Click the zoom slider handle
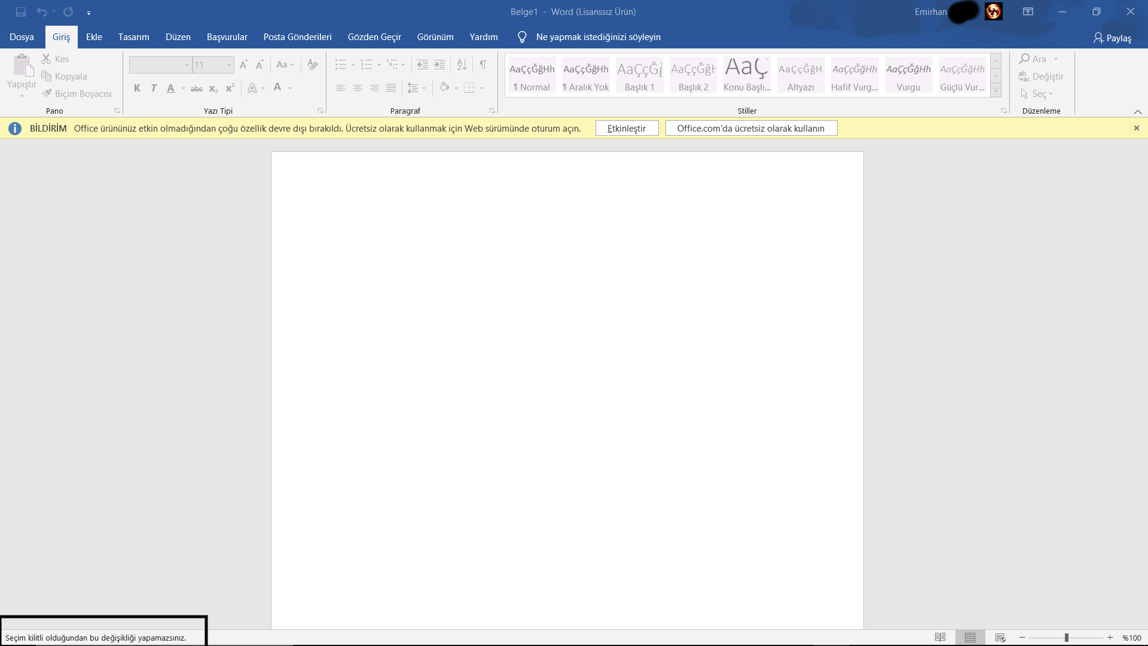 1066,638
